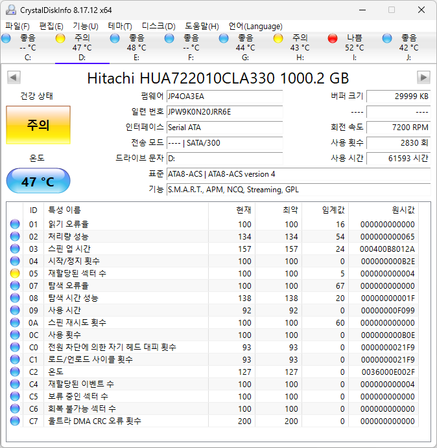Screen dimensions: 437x448
Task: Select drive J: 42 °C tab
Action: coord(408,47)
